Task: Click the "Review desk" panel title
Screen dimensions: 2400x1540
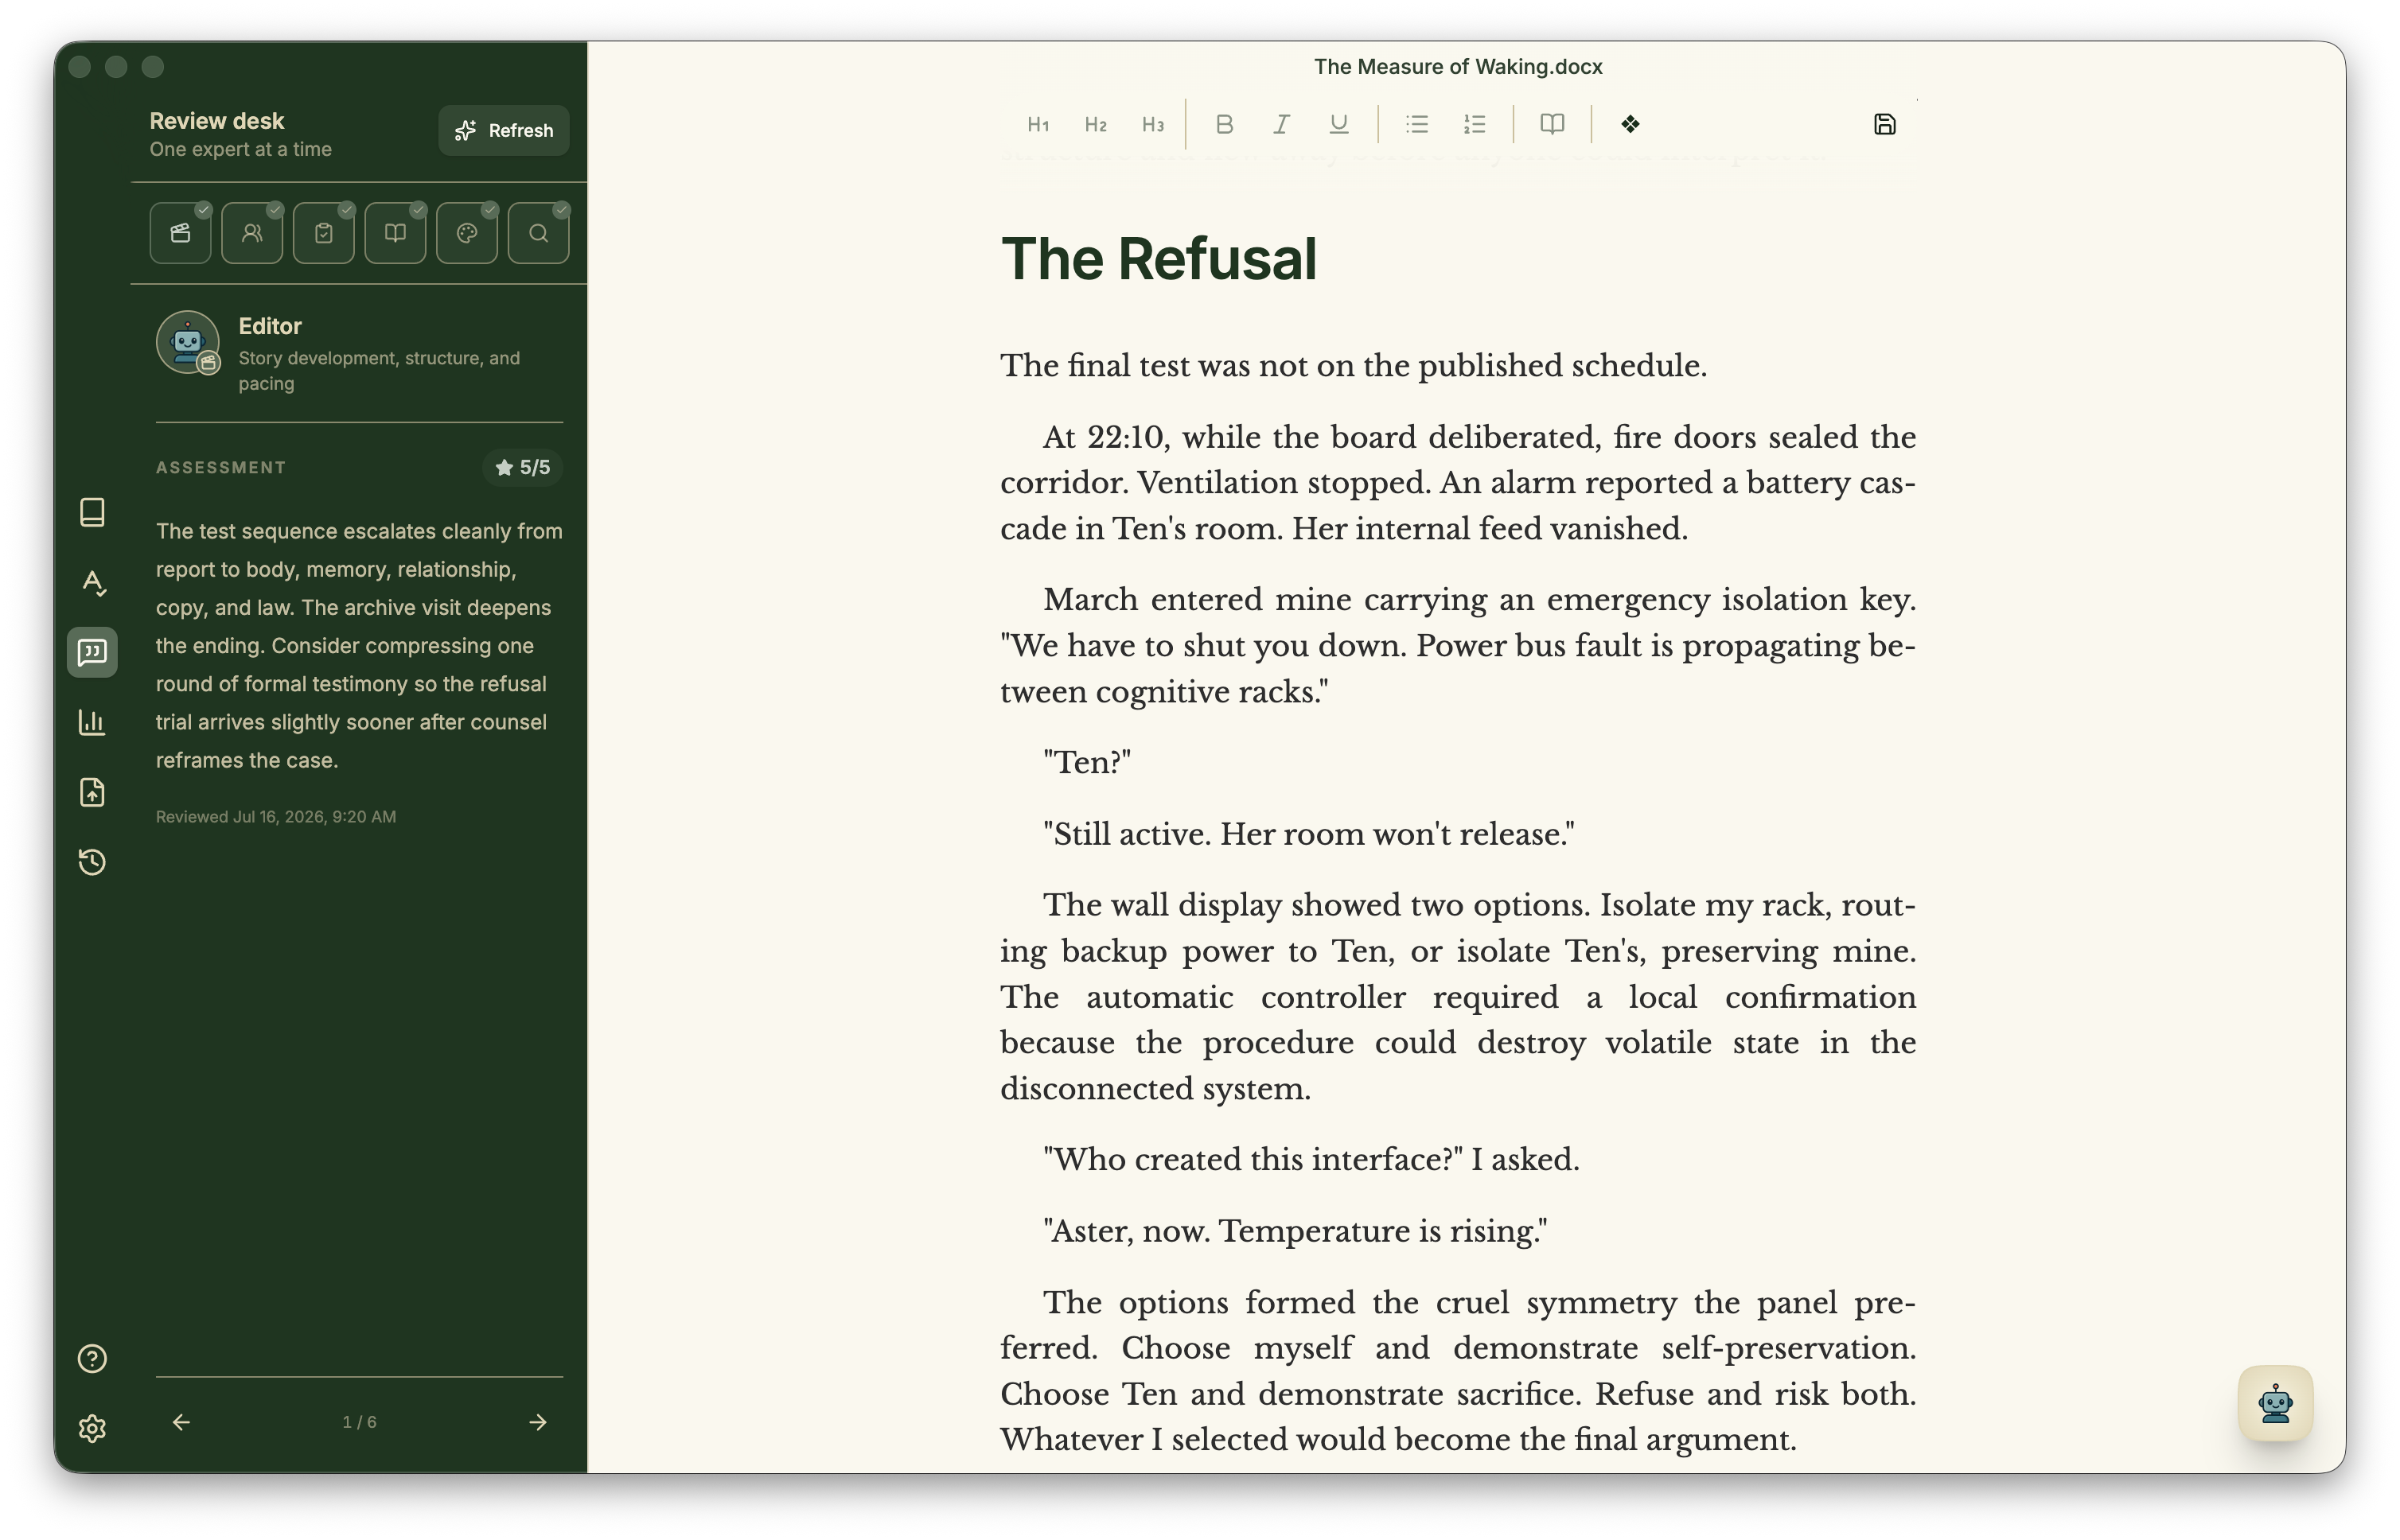Action: point(217,121)
